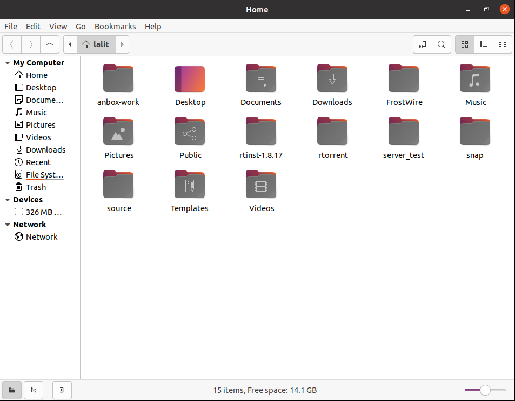Collapse the My Computer sidebar section
The image size is (515, 401).
click(8, 63)
